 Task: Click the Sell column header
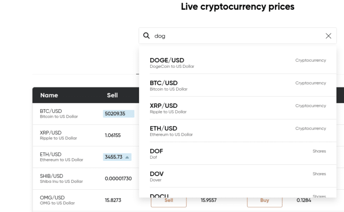click(112, 95)
